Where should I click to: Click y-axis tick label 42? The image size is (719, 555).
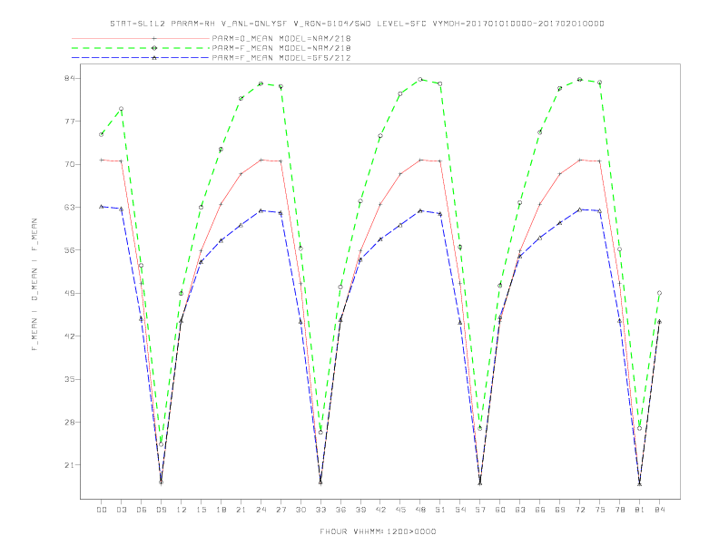69,336
